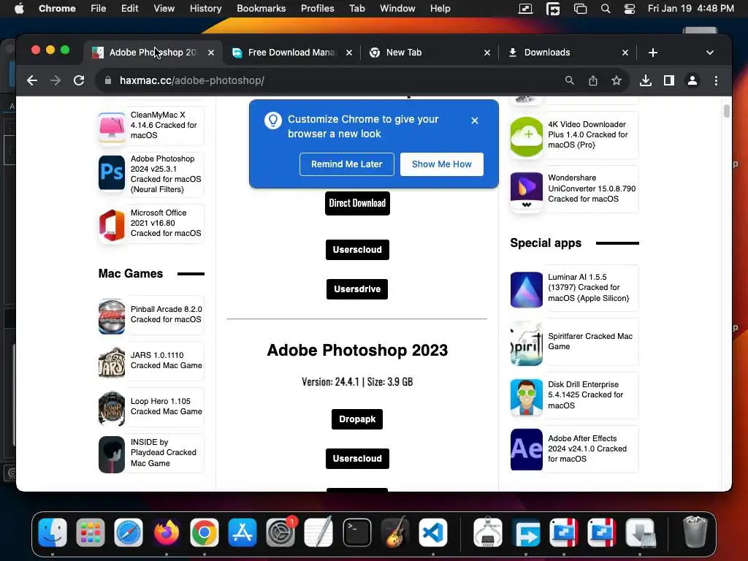Open Control Center in menu bar
The image size is (748, 561).
[629, 9]
